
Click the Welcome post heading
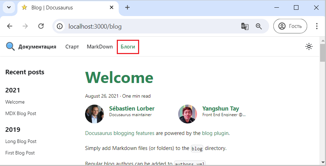tap(119, 77)
